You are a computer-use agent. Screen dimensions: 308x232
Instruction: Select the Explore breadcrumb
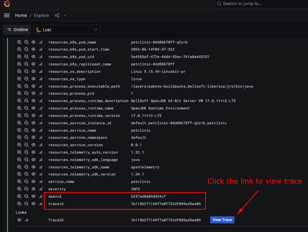click(42, 15)
